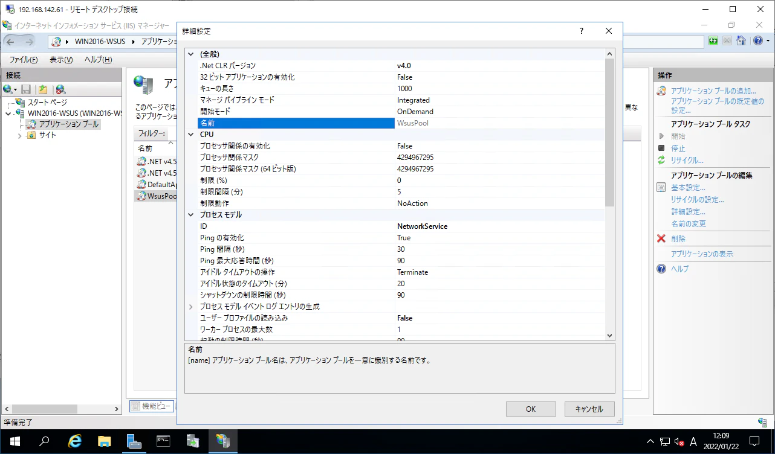
Task: Collapse the (全般) section in the property grid
Action: tap(191, 54)
